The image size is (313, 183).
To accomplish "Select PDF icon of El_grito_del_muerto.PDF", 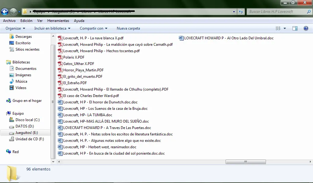I will coord(60,77).
